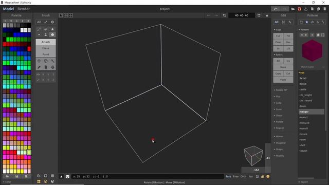
Task: Expand the Flip section
Action: (277, 97)
